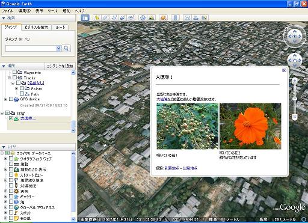Open the ヘルプ menu
This screenshot has width=308, height=223.
pos(79,11)
